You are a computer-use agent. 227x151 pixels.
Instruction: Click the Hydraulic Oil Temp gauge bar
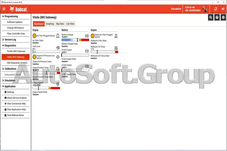[104, 52]
